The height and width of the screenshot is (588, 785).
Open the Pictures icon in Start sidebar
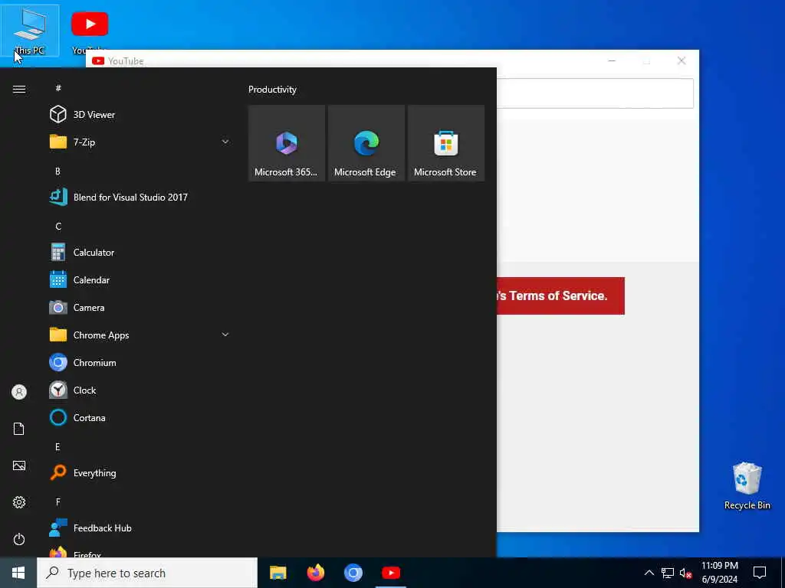(19, 465)
